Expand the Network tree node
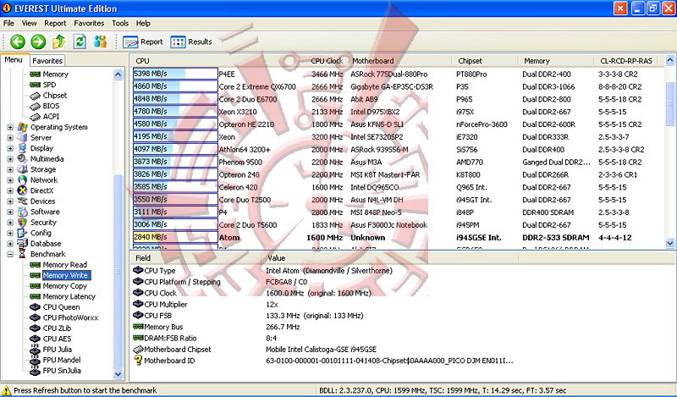This screenshot has height=397, width=677. click(x=10, y=180)
